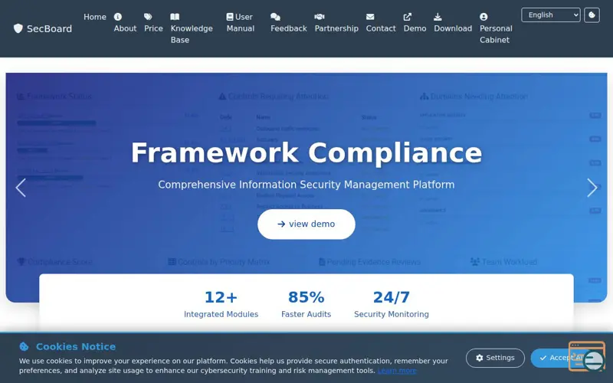
Task: Click the view demo button
Action: (306, 224)
